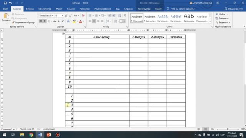Switch to the Рецензирование tab

(x=103, y=9)
